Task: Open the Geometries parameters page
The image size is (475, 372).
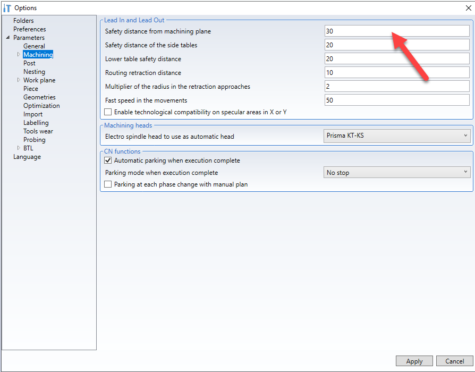Action: (x=39, y=97)
